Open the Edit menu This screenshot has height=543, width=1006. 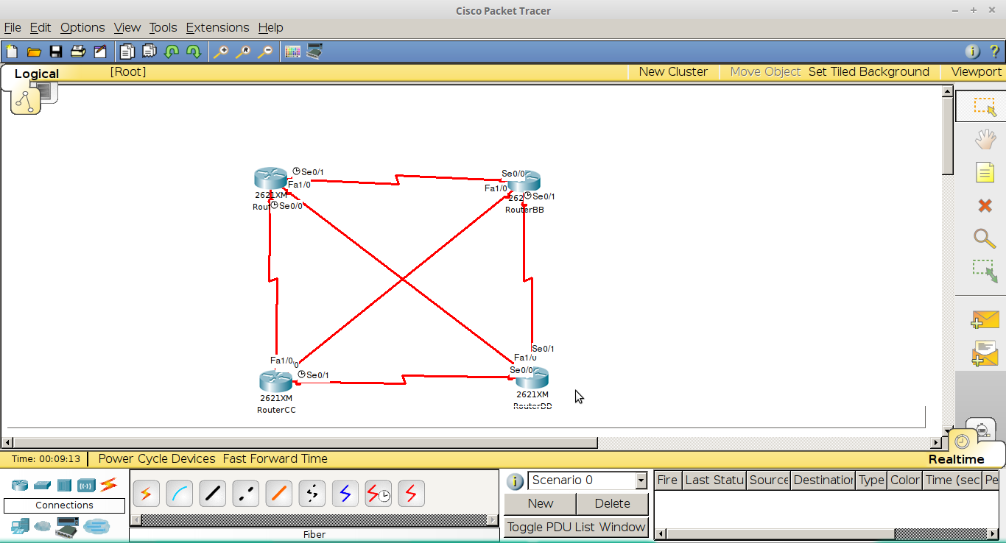pos(41,27)
